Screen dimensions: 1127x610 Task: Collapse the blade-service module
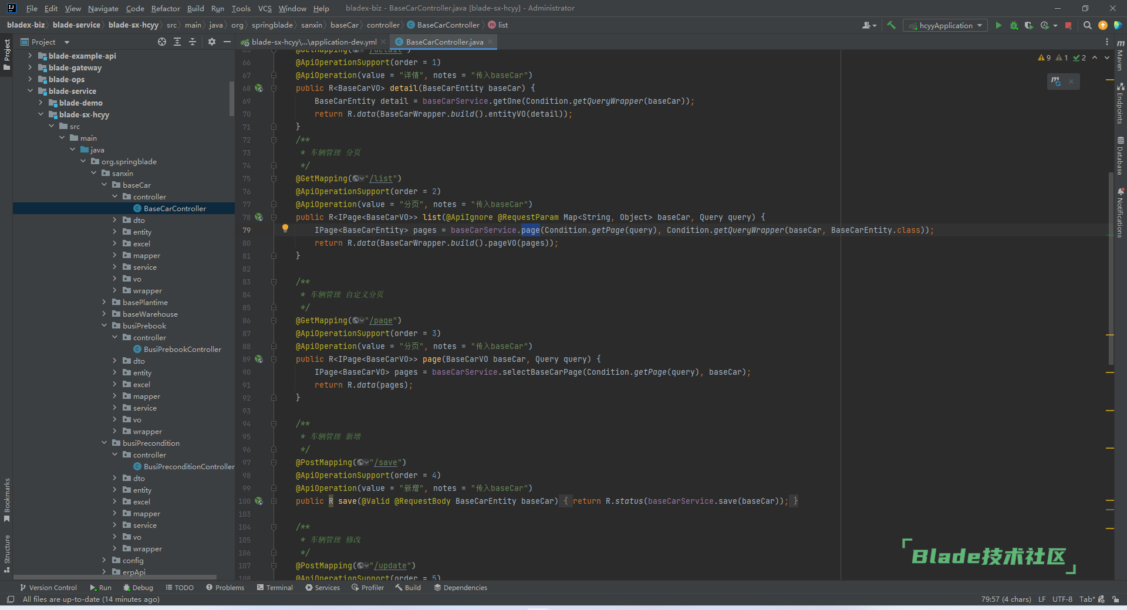[30, 91]
